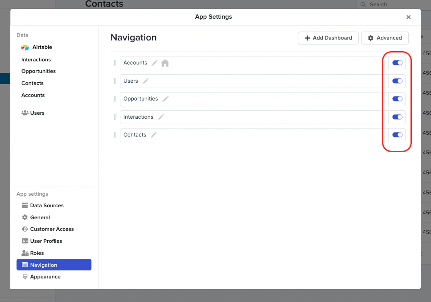Screen dimensions: 431x302
Task: Close the App Settings dialog
Action: pos(408,17)
